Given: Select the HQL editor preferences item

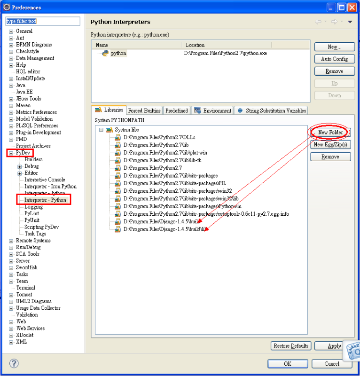Looking at the screenshot, I should click(28, 72).
